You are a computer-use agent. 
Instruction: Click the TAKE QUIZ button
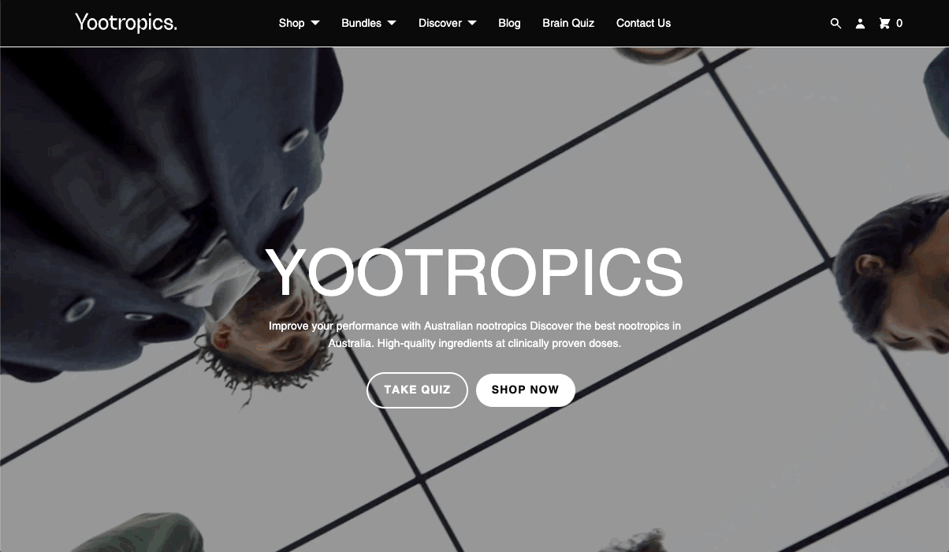tap(417, 390)
